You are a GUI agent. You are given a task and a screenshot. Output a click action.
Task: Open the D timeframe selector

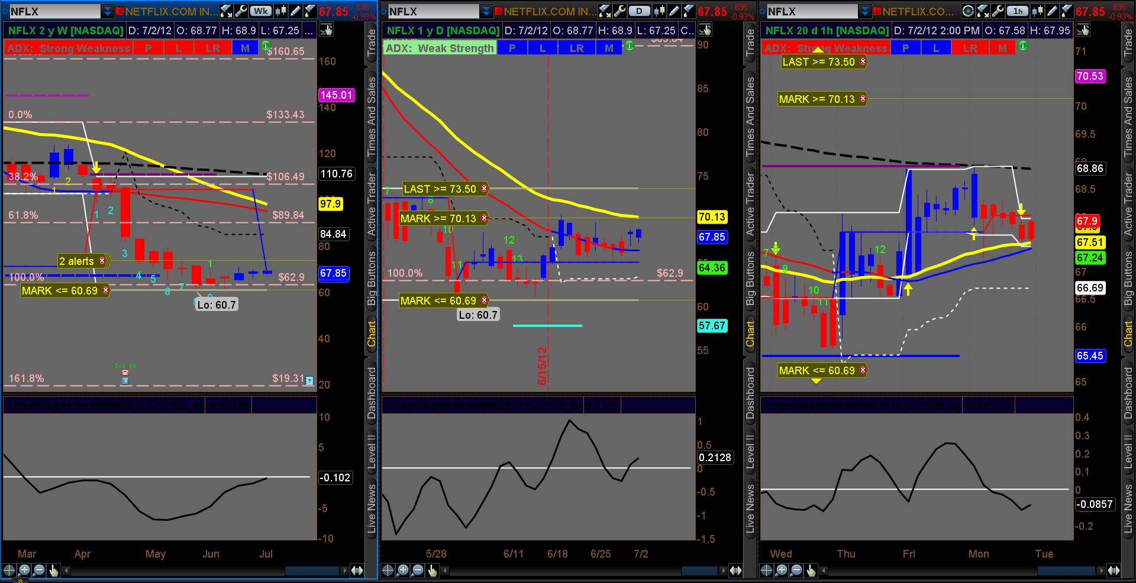[639, 11]
